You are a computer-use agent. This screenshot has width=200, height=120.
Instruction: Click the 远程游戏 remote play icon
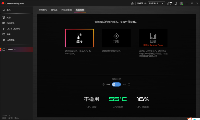[x=4, y=40]
